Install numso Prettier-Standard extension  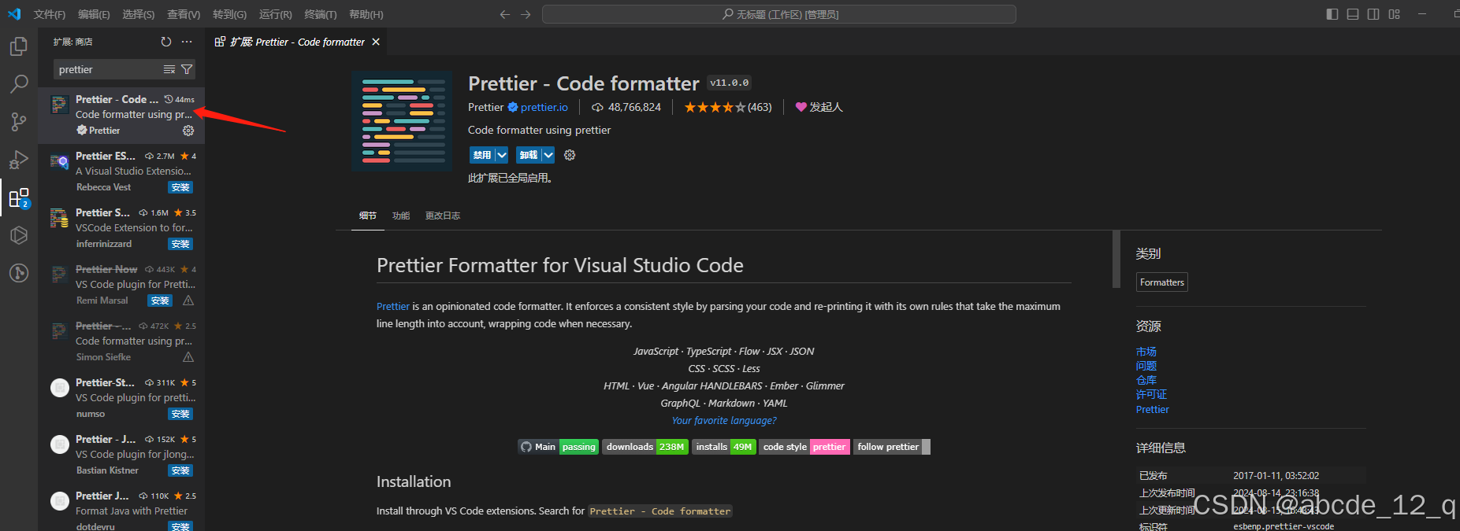click(x=180, y=414)
